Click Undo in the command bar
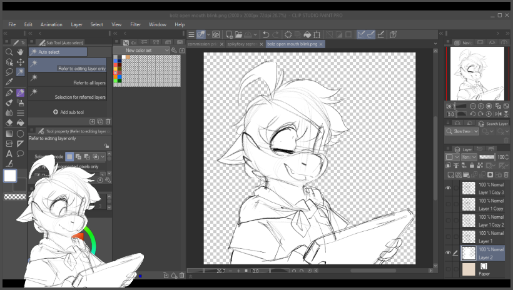 pyautogui.click(x=266, y=34)
